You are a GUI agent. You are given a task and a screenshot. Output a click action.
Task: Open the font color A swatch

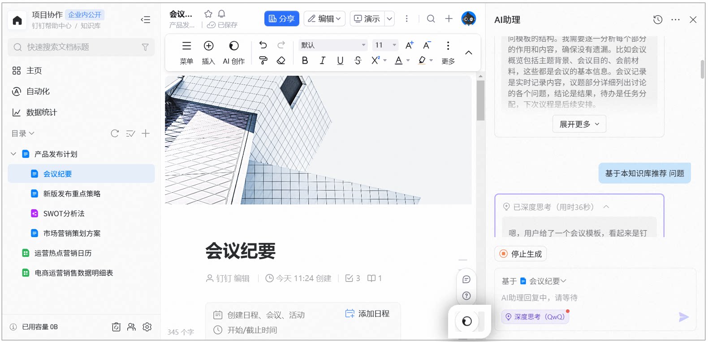(x=398, y=61)
